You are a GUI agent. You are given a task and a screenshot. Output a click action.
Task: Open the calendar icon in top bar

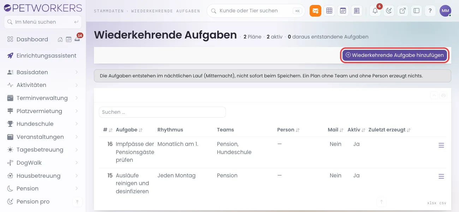(343, 11)
